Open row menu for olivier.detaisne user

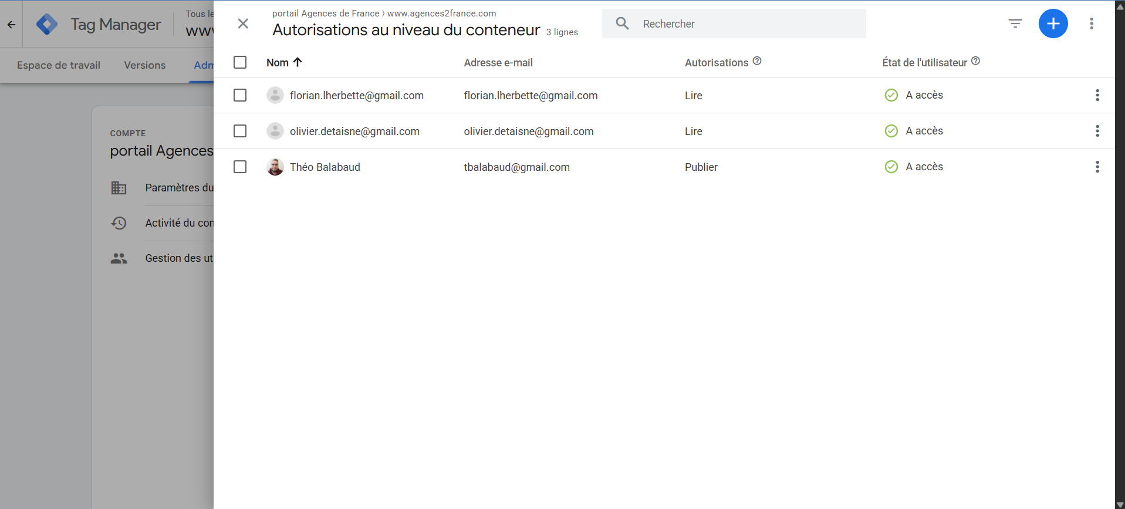[x=1097, y=131]
